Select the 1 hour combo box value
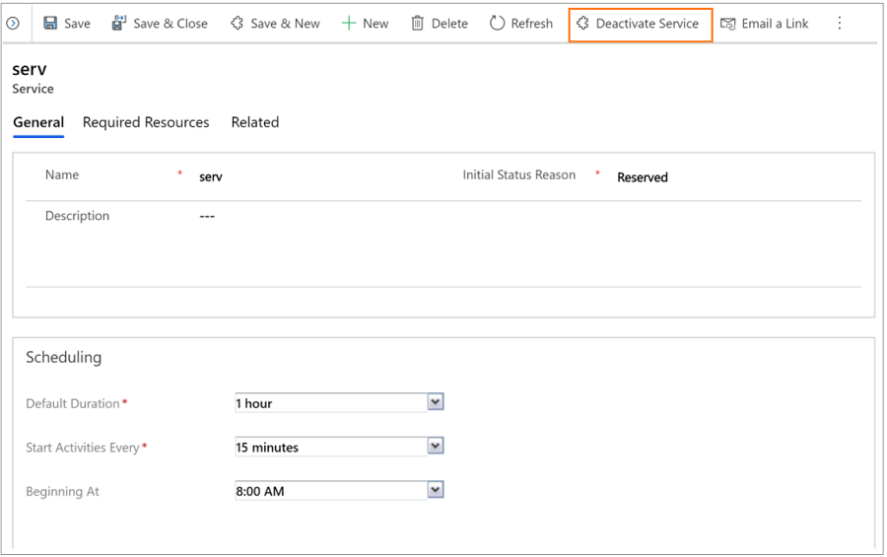 pos(331,403)
